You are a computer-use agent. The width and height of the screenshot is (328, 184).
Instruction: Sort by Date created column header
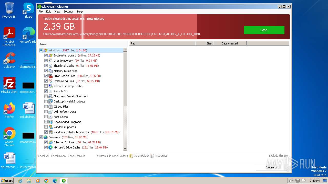tap(230, 43)
